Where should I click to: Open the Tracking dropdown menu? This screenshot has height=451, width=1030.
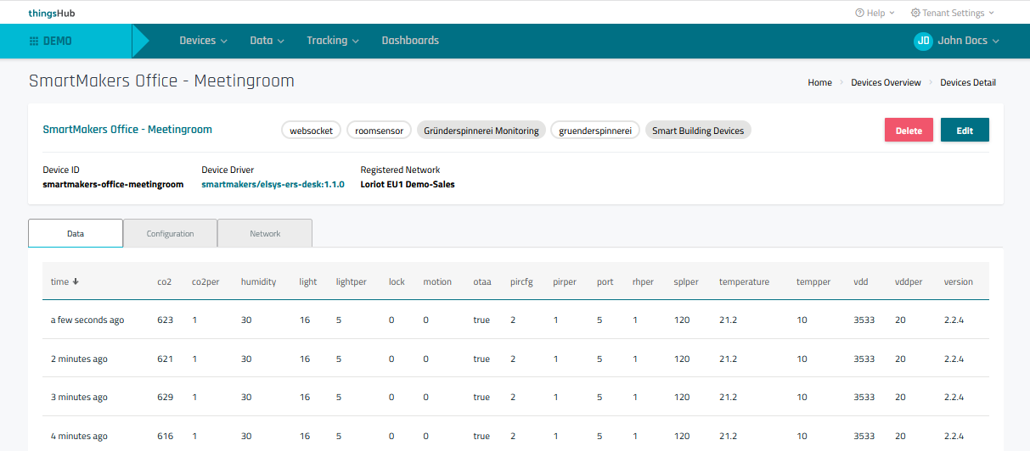pos(332,41)
